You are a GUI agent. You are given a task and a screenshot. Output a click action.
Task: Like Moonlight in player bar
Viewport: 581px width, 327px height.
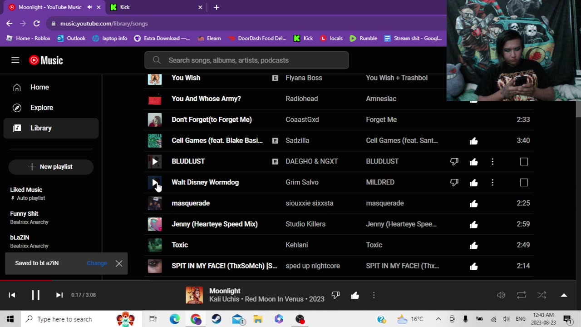[x=355, y=295]
